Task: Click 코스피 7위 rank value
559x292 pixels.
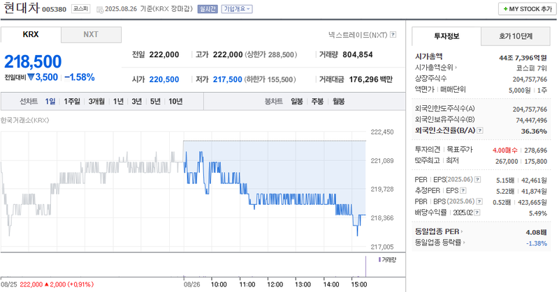Action: point(532,68)
